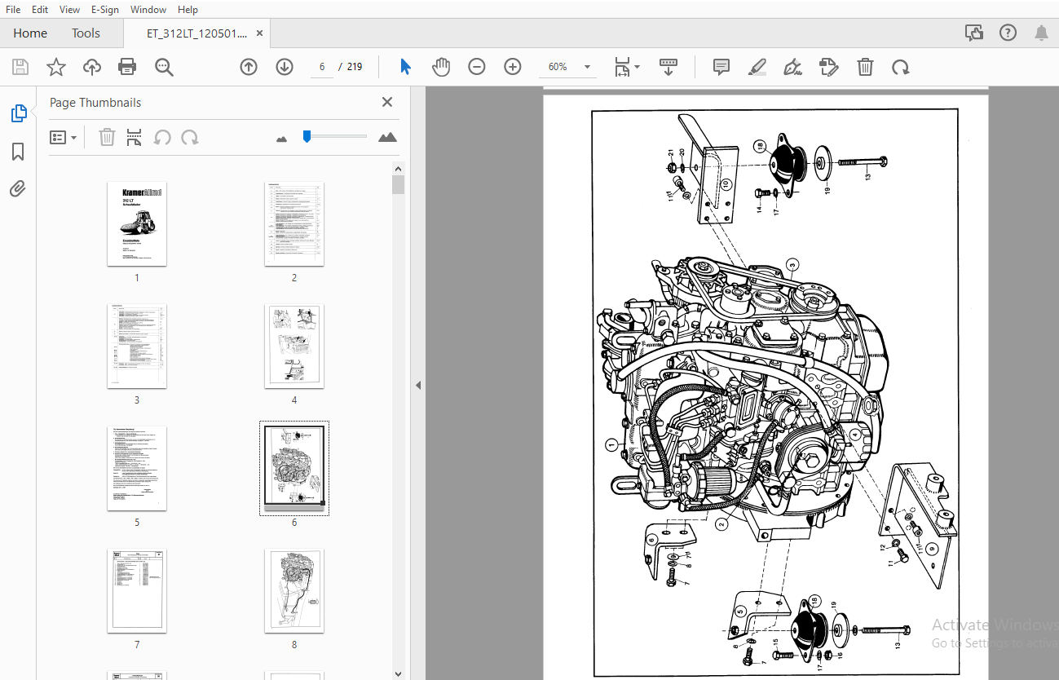
Task: Select page 2 thumbnail
Action: (x=294, y=224)
